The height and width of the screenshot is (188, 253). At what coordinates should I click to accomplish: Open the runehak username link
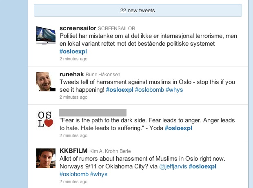click(72, 74)
